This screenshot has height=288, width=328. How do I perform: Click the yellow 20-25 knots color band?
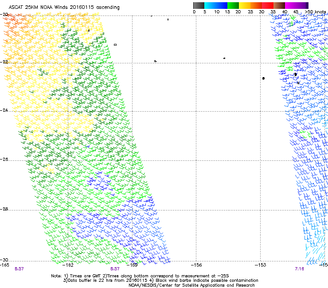[245, 5]
